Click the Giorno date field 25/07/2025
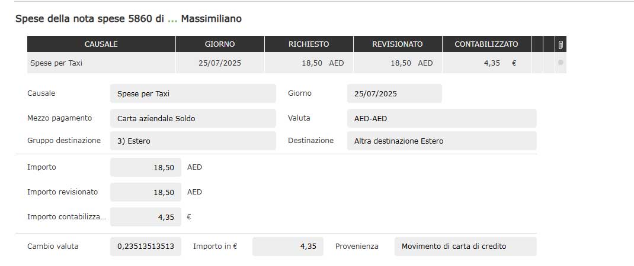The image size is (634, 266). 394,93
